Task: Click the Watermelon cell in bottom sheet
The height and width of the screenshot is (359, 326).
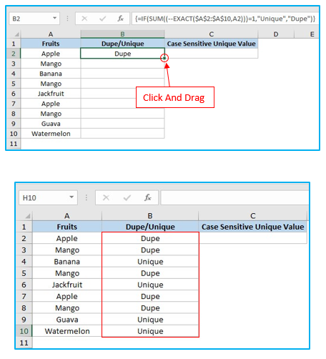Action: (x=67, y=331)
